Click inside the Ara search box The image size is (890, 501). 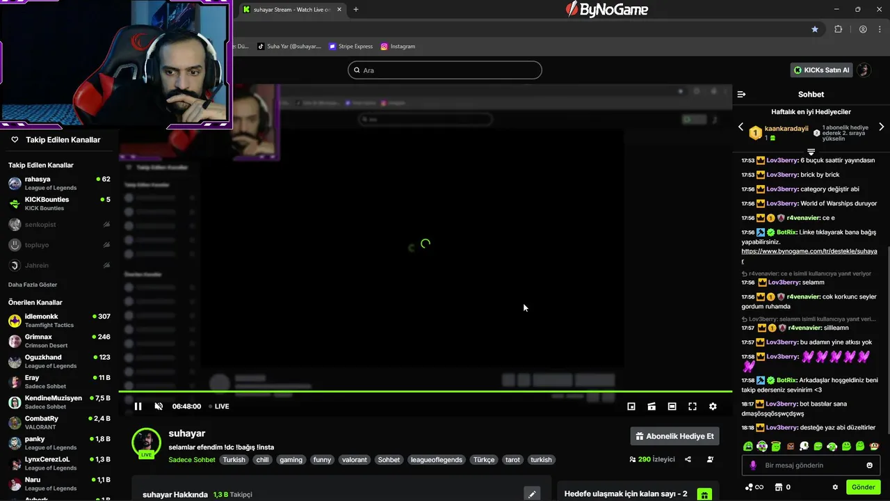pyautogui.click(x=445, y=70)
